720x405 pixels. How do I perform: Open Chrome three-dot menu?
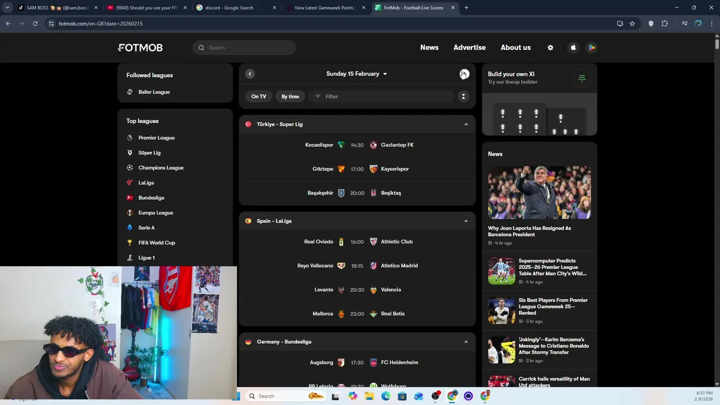(712, 24)
